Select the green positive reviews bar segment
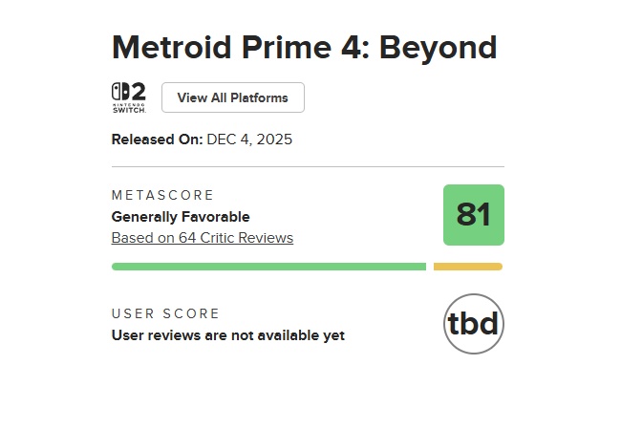Viewport: 621px width, 430px height. coord(268,267)
